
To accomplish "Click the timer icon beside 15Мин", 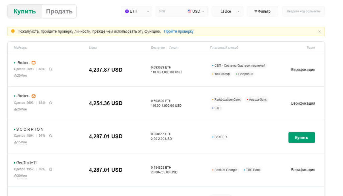I will click(x=15, y=142).
